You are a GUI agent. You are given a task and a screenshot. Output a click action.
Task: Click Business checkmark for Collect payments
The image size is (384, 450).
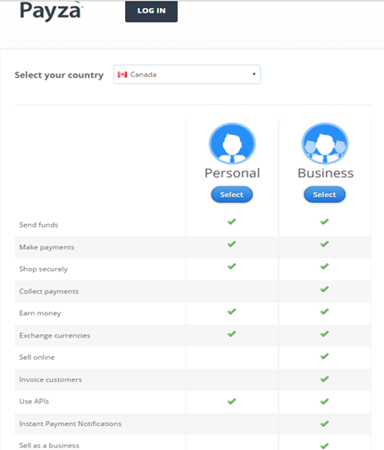pyautogui.click(x=324, y=289)
